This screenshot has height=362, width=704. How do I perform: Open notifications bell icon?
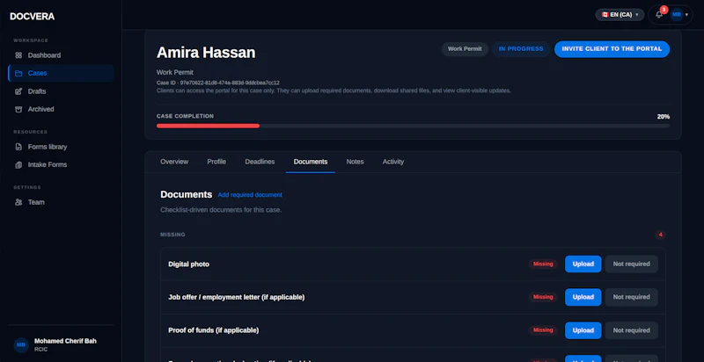coord(658,15)
